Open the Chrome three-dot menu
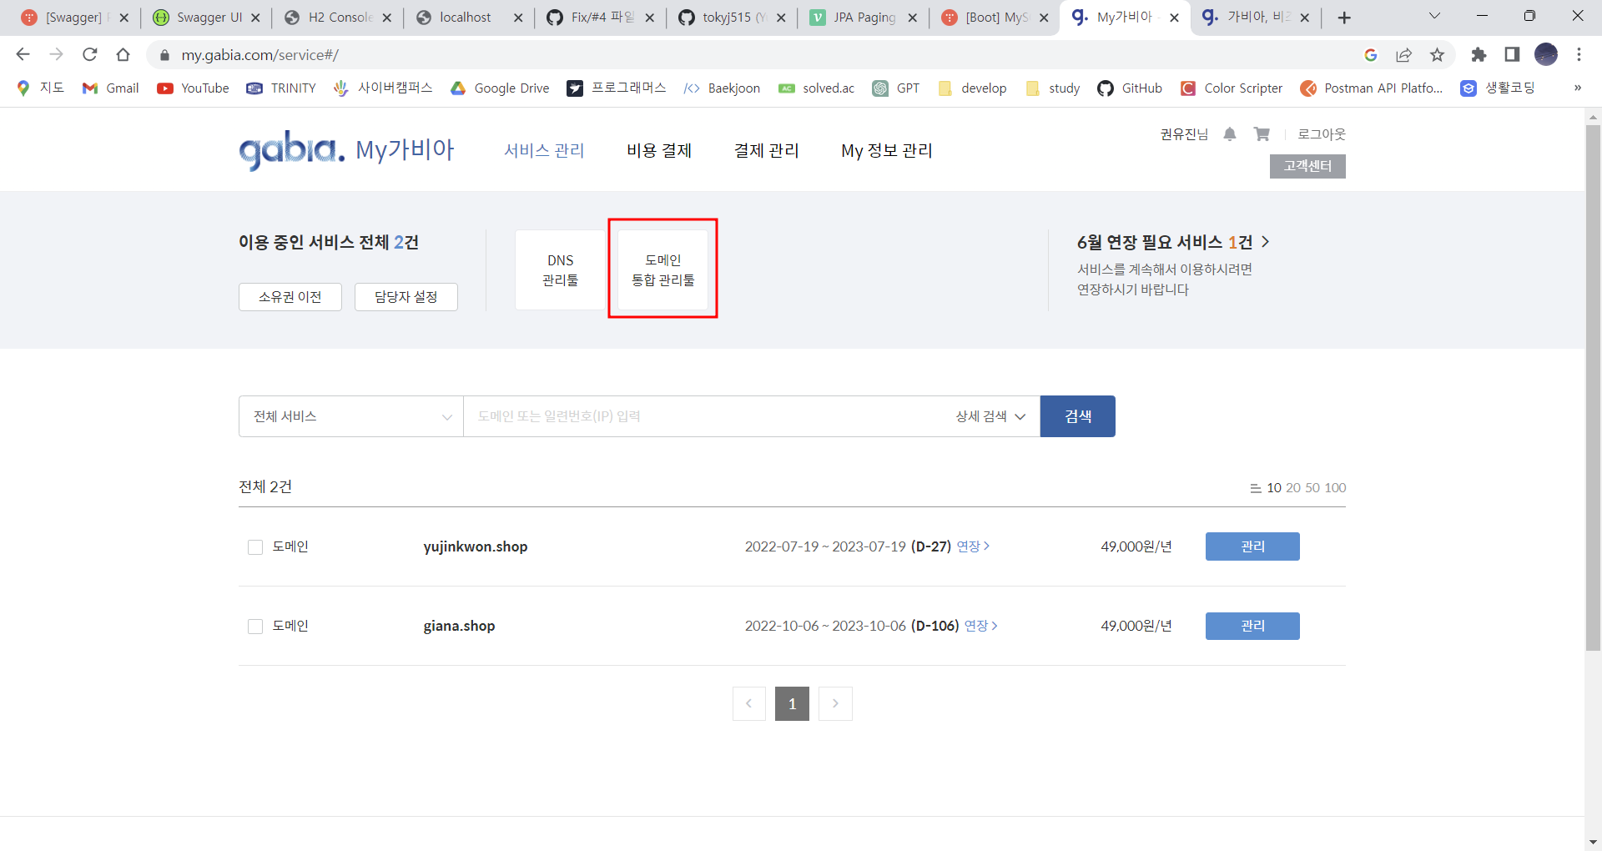The height and width of the screenshot is (851, 1602). point(1579,55)
